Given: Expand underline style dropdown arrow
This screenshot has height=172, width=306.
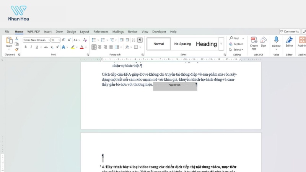Looking at the screenshot, I should (x=41, y=47).
